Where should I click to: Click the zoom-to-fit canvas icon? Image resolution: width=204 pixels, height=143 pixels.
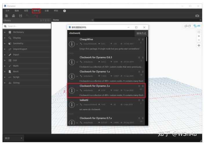coord(199,32)
